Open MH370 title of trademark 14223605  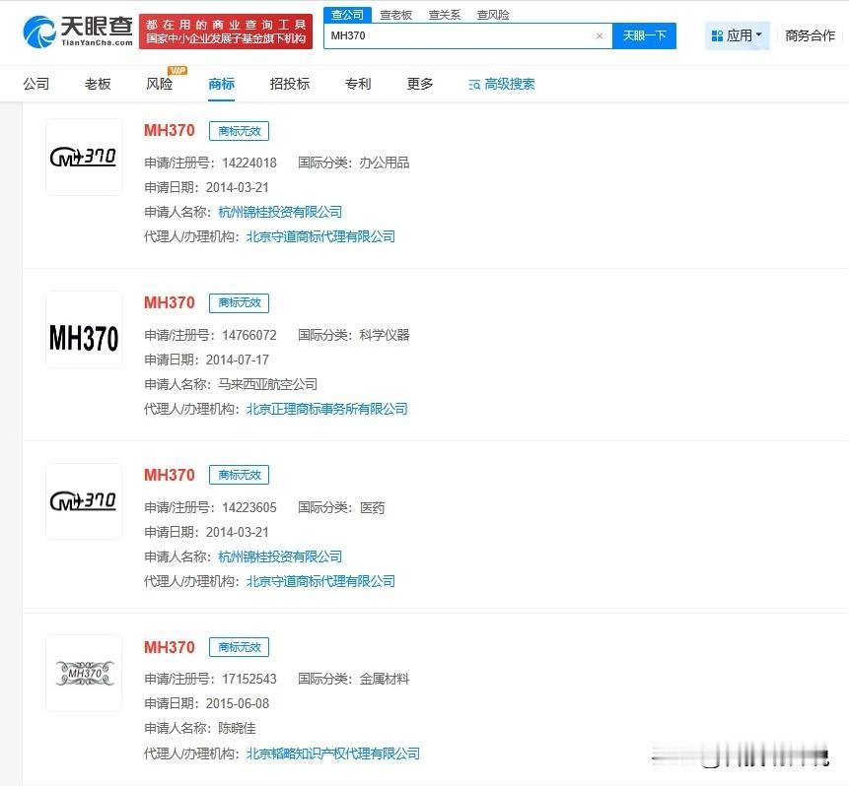170,475
